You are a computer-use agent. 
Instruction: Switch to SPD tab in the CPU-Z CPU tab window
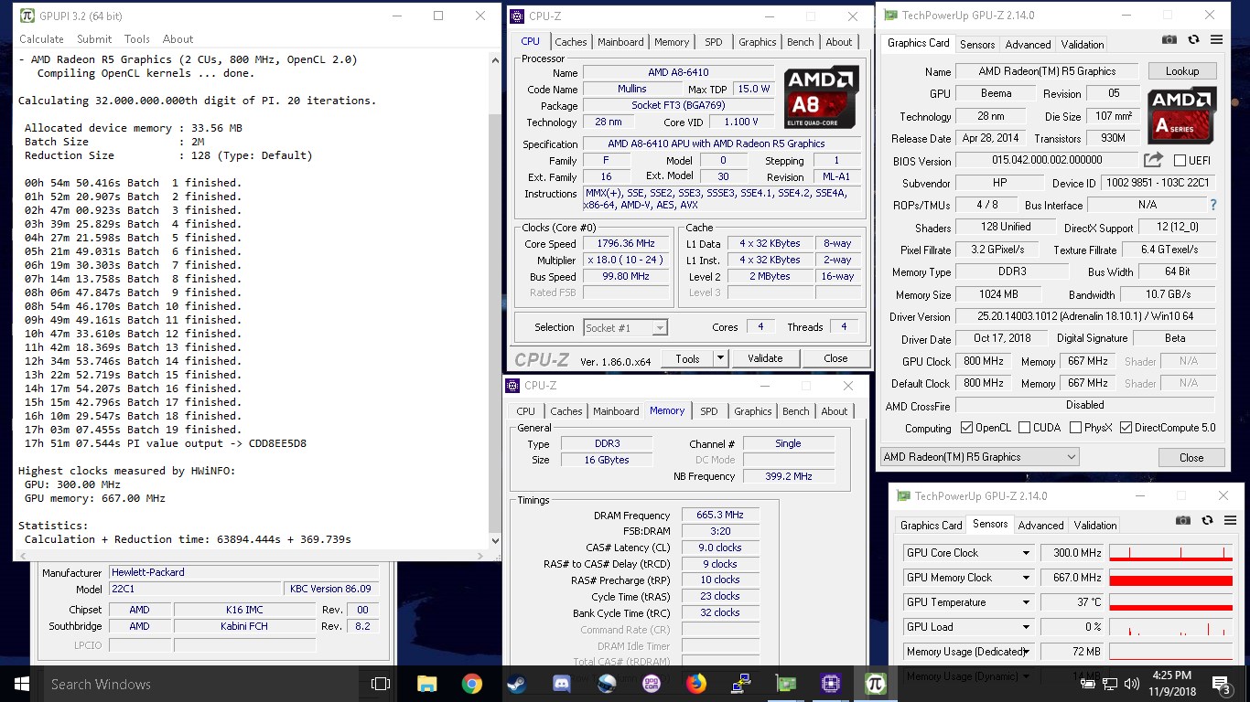(714, 42)
